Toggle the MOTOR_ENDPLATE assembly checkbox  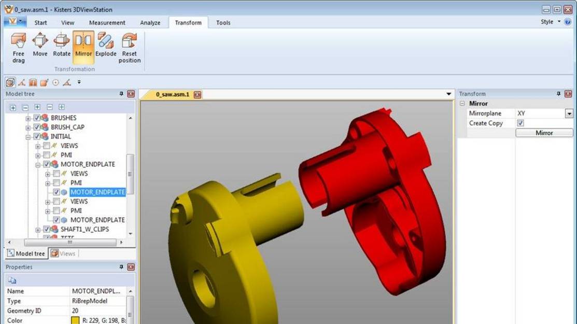[x=47, y=164]
